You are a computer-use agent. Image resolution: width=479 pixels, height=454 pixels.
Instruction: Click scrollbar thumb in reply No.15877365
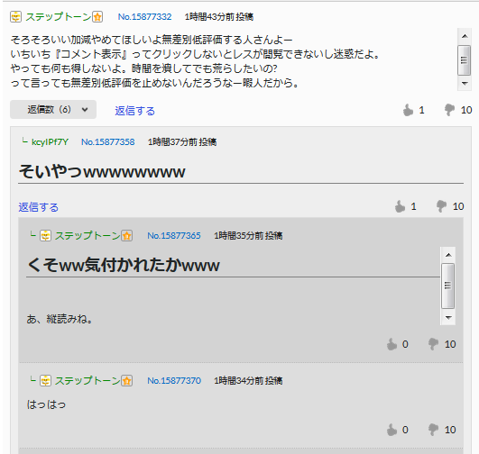[x=447, y=286]
